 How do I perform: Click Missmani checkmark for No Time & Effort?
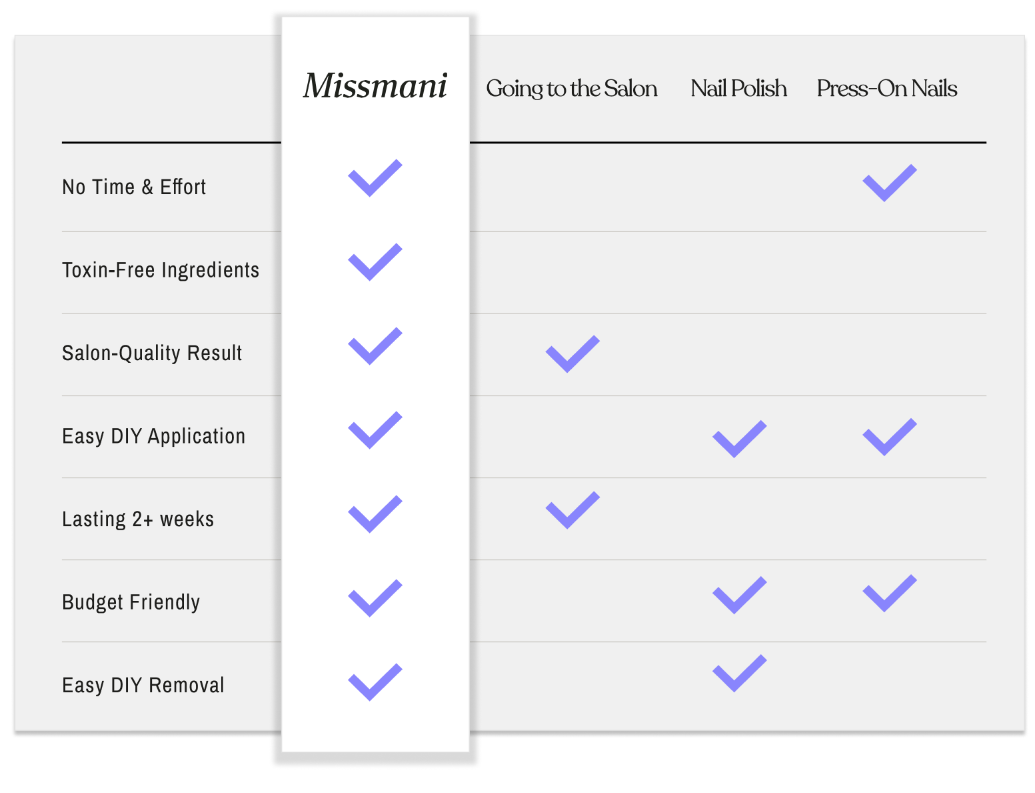pyautogui.click(x=375, y=179)
